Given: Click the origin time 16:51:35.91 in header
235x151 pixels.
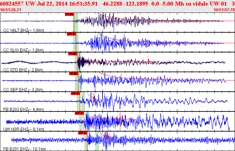Looking at the screenshot, I should (x=83, y=4).
